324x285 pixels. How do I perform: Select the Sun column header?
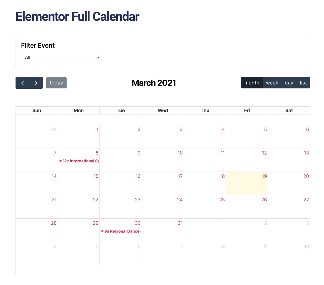click(x=37, y=110)
